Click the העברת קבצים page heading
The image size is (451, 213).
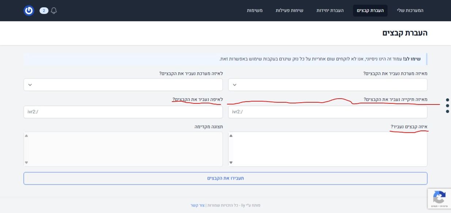coord(405,33)
